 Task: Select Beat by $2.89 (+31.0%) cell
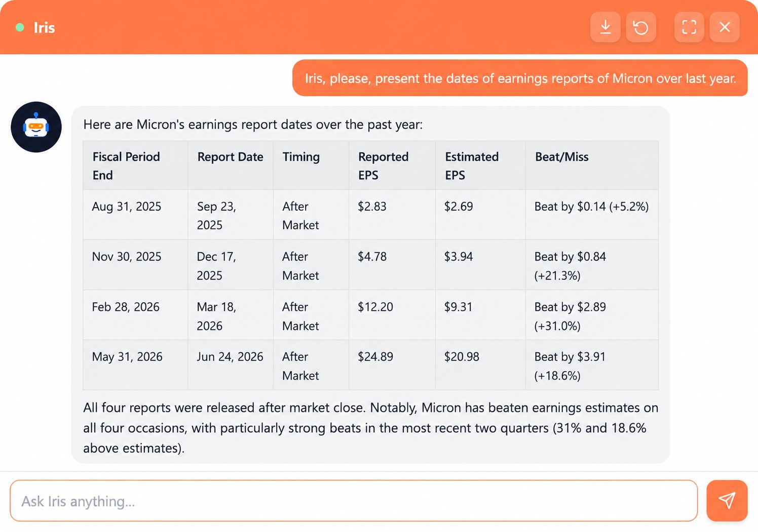[x=592, y=315]
